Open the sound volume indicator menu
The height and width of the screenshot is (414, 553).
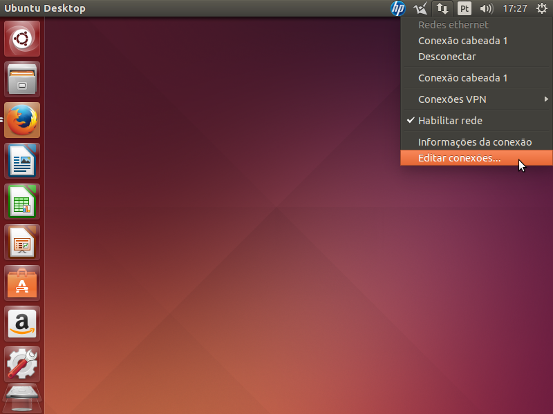point(486,8)
